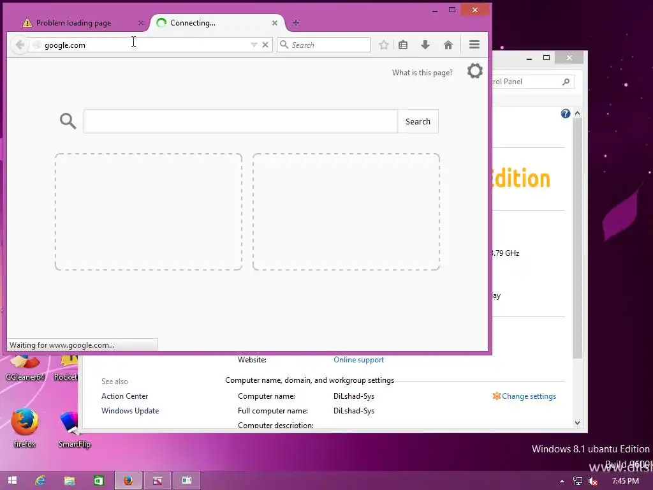653x490 pixels.
Task: Open Windows Start button
Action: click(13, 480)
